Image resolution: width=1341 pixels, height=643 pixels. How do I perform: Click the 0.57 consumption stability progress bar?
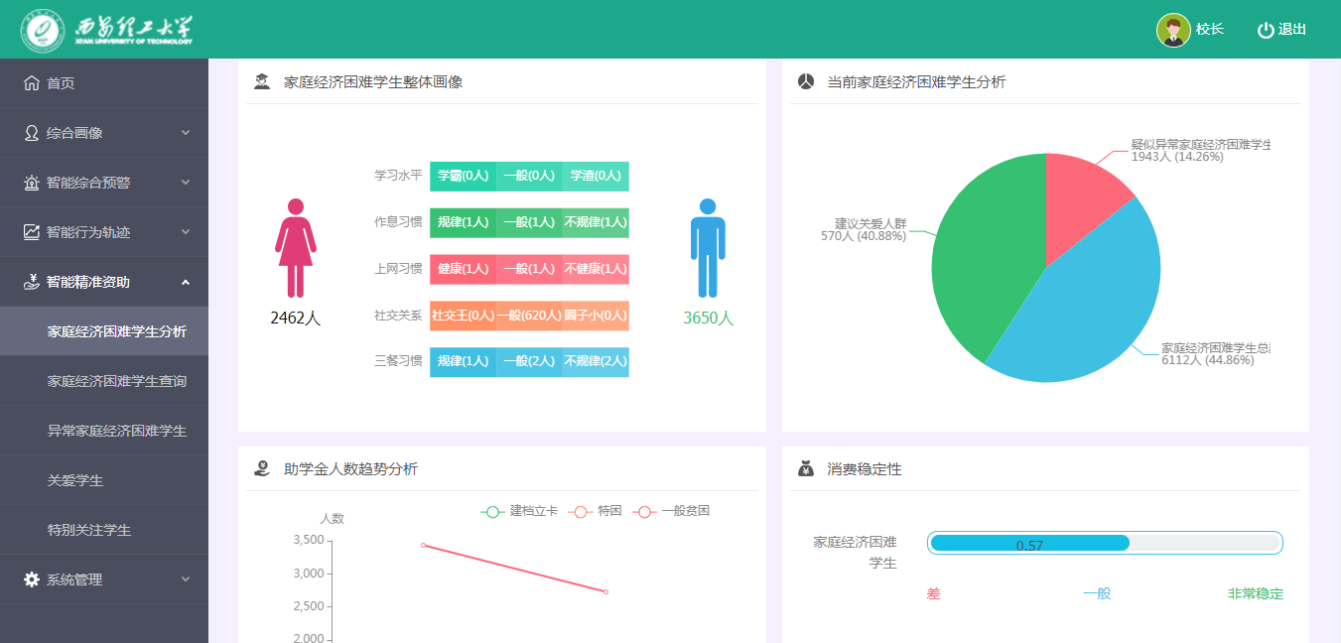tap(1105, 543)
